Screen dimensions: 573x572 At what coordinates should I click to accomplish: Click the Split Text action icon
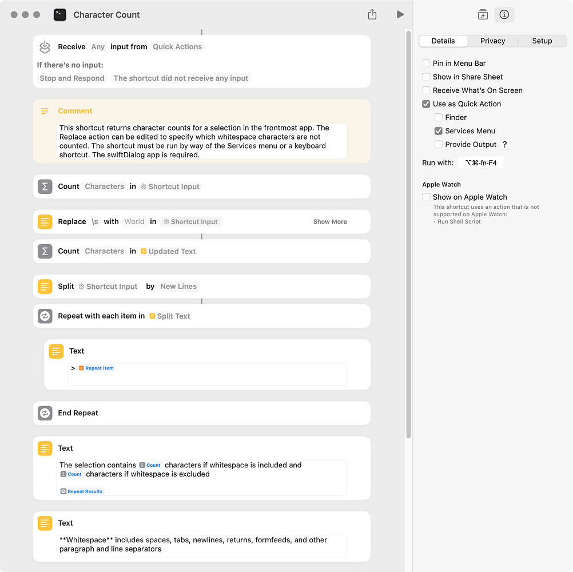tap(45, 286)
